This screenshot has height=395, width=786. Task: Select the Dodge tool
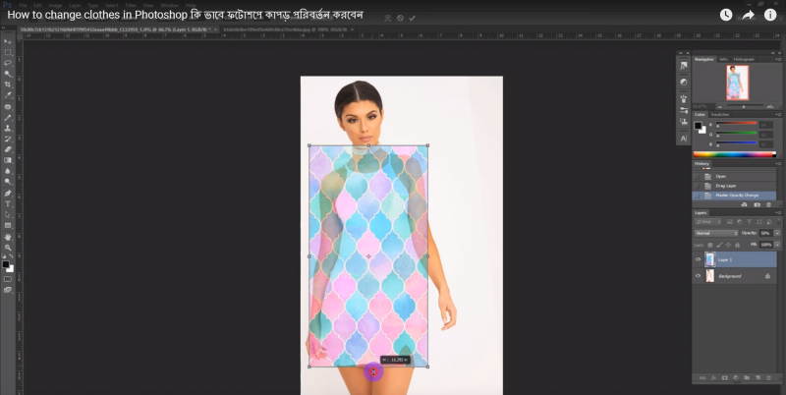tap(8, 182)
